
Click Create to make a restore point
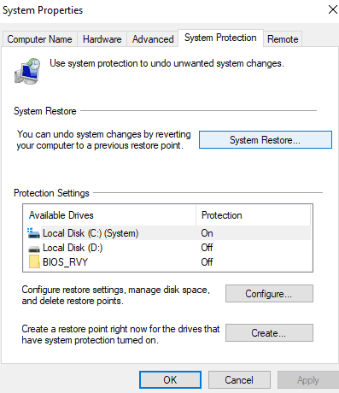[x=269, y=332]
